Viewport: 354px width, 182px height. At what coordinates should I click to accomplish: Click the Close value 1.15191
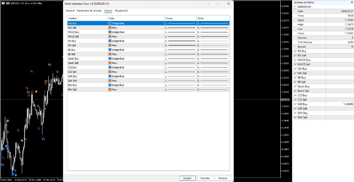pos(349,33)
